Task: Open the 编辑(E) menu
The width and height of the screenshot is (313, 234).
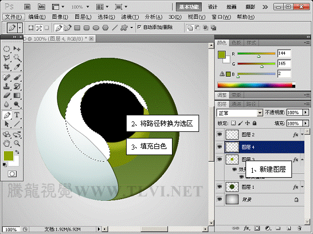Action: pyautogui.click(x=37, y=17)
